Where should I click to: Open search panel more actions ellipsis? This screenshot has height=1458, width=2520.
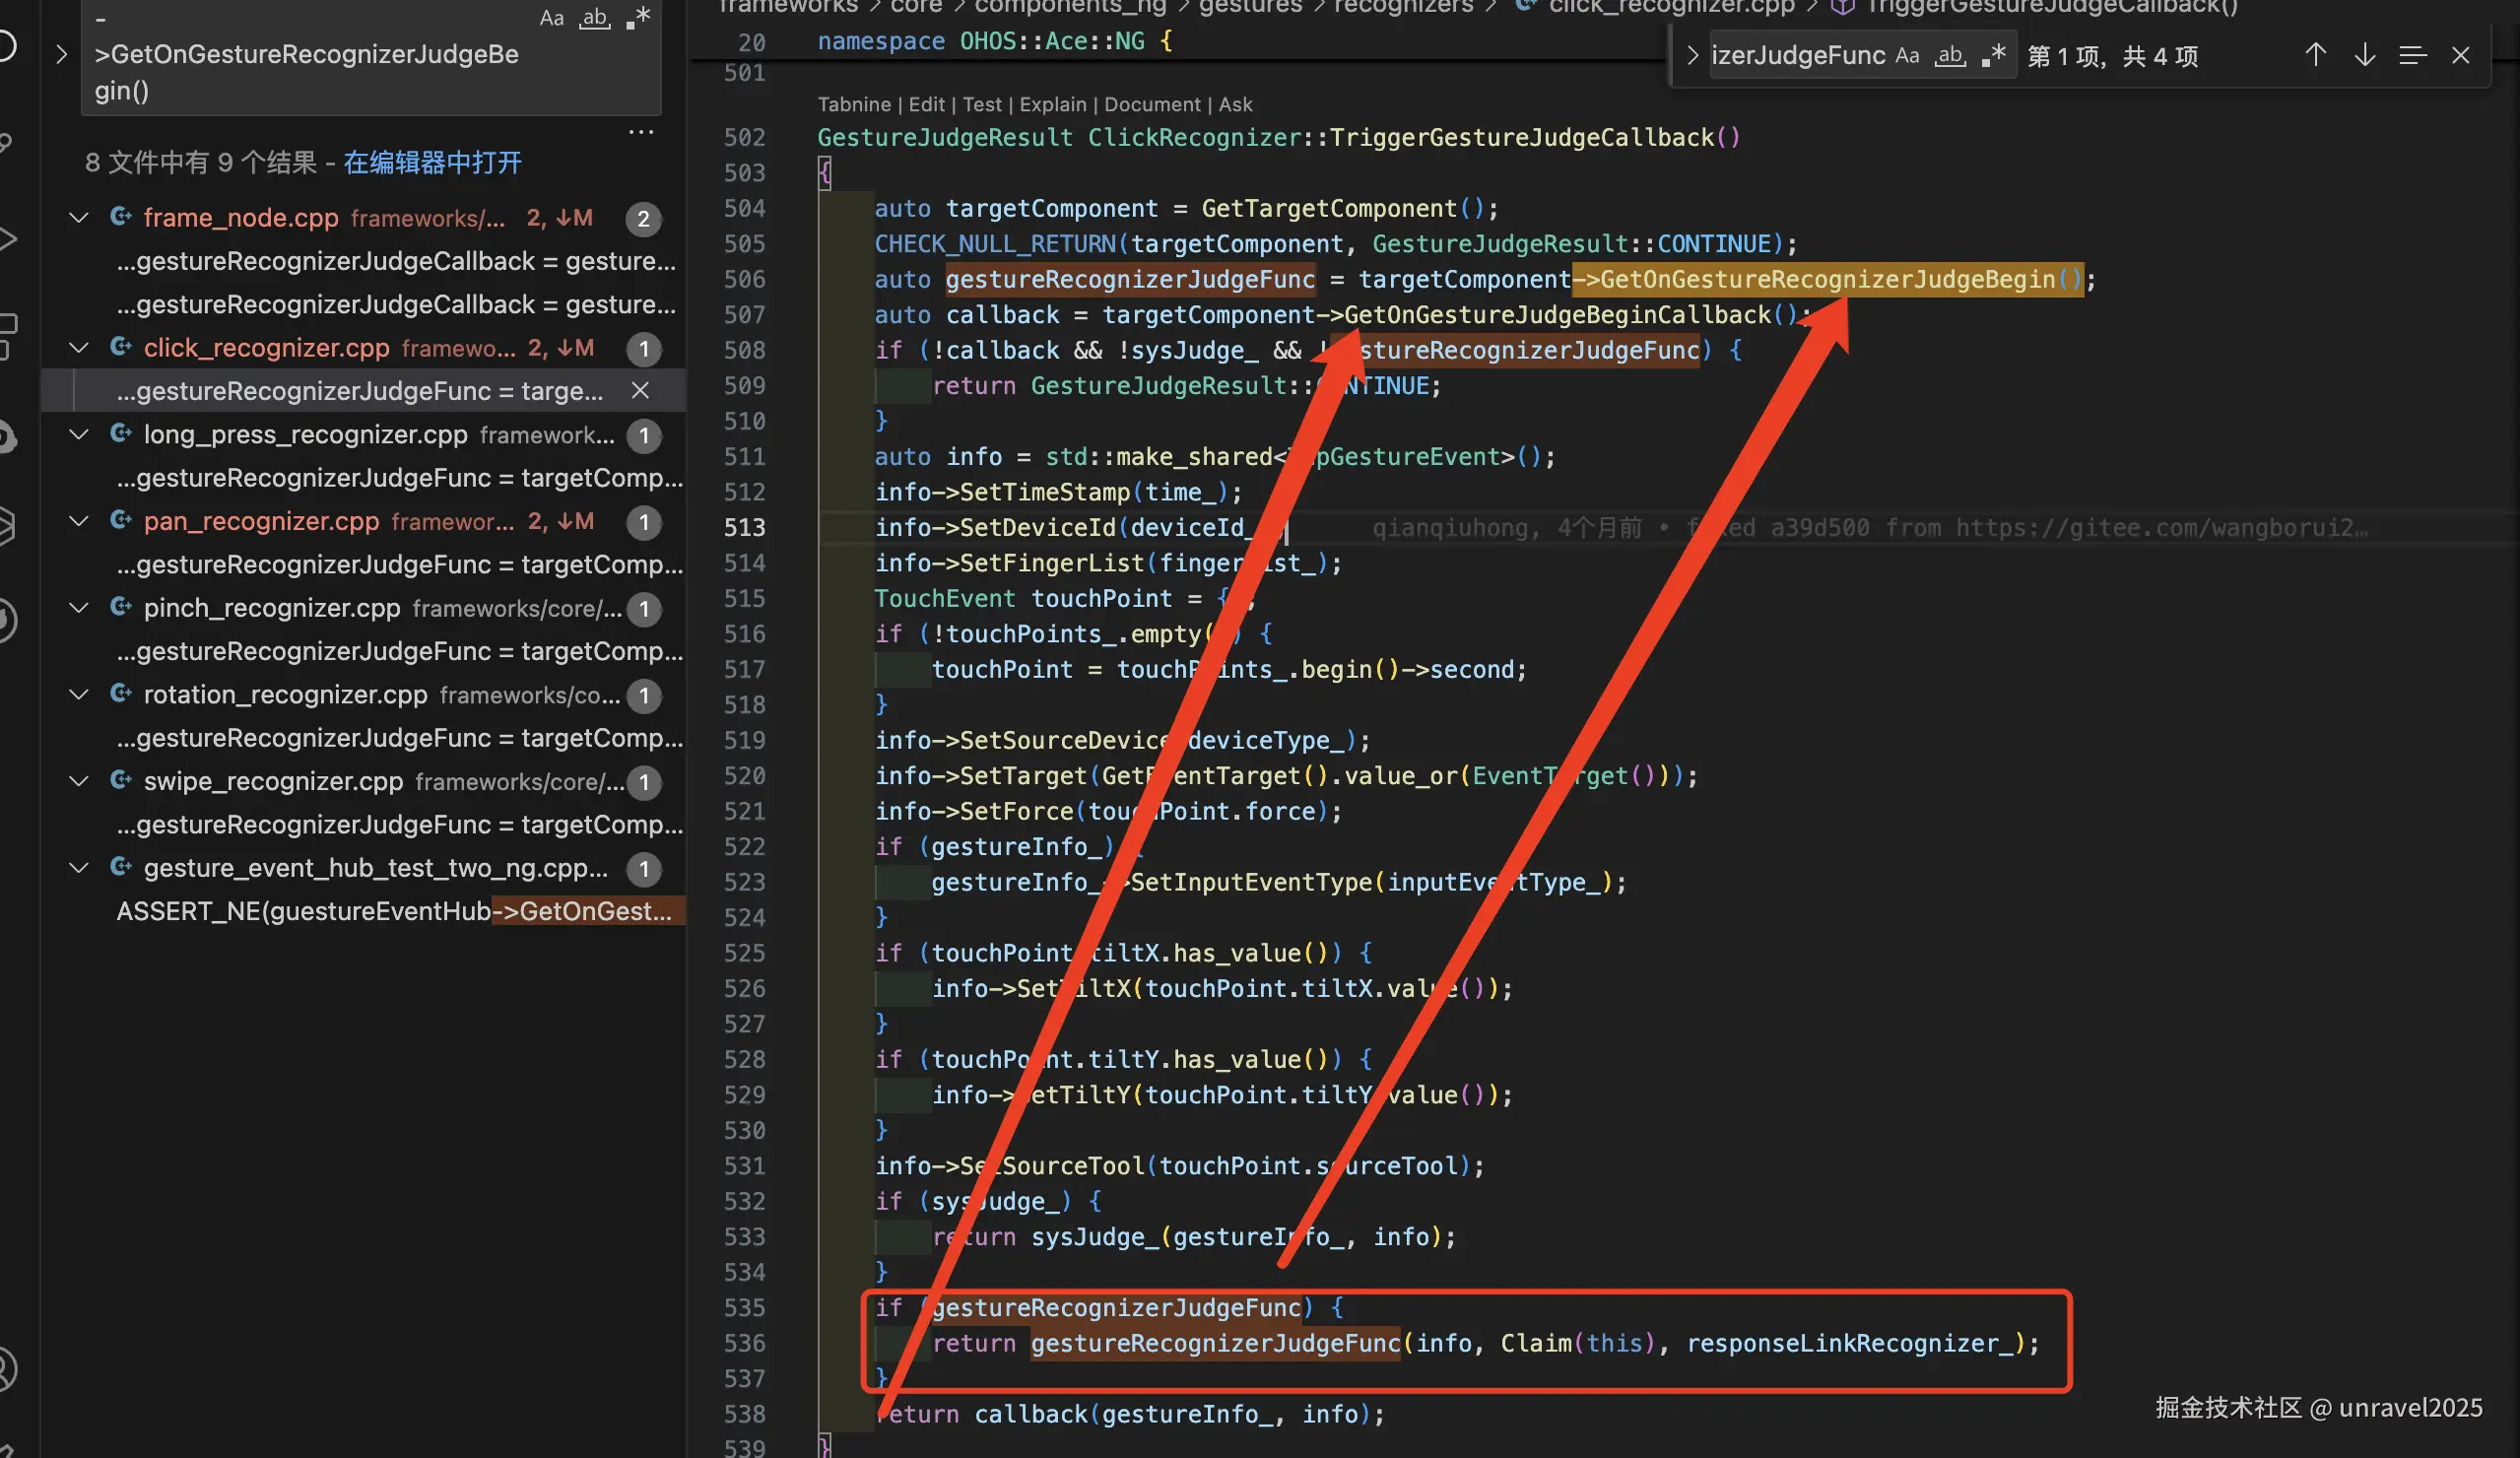640,132
